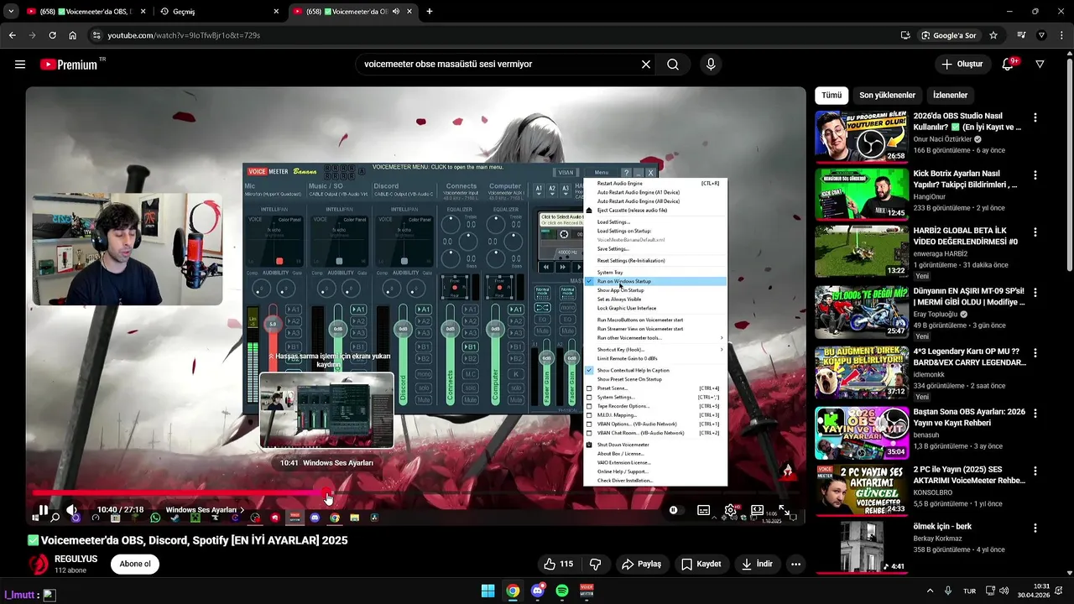Dislike the video with the thumbs-down button
The image size is (1074, 604).
tap(596, 564)
